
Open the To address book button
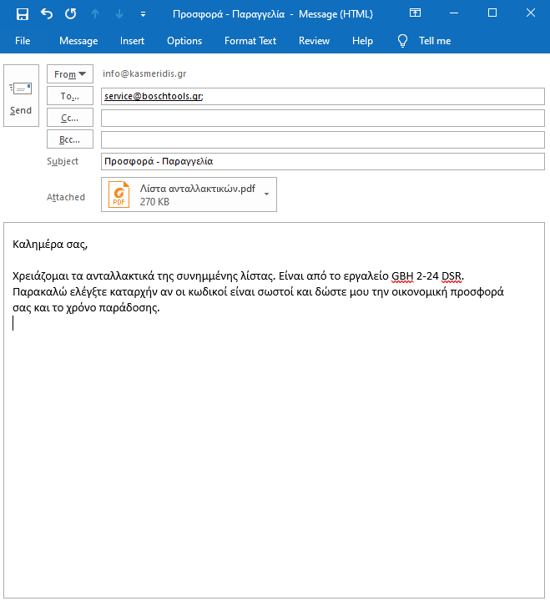point(70,96)
